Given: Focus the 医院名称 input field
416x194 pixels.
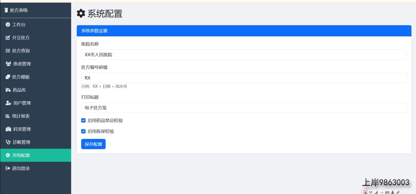Looking at the screenshot, I should point(244,54).
